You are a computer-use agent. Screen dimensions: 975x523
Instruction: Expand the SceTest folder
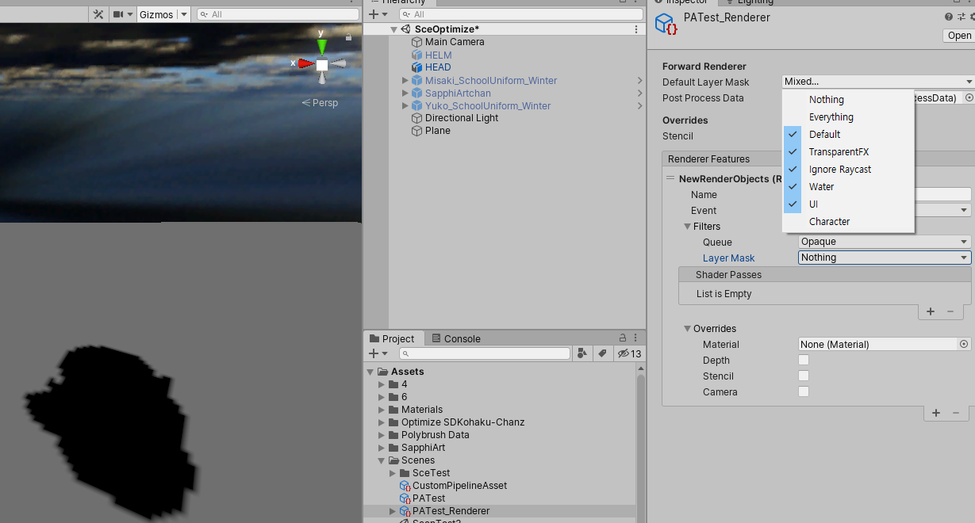coord(393,473)
